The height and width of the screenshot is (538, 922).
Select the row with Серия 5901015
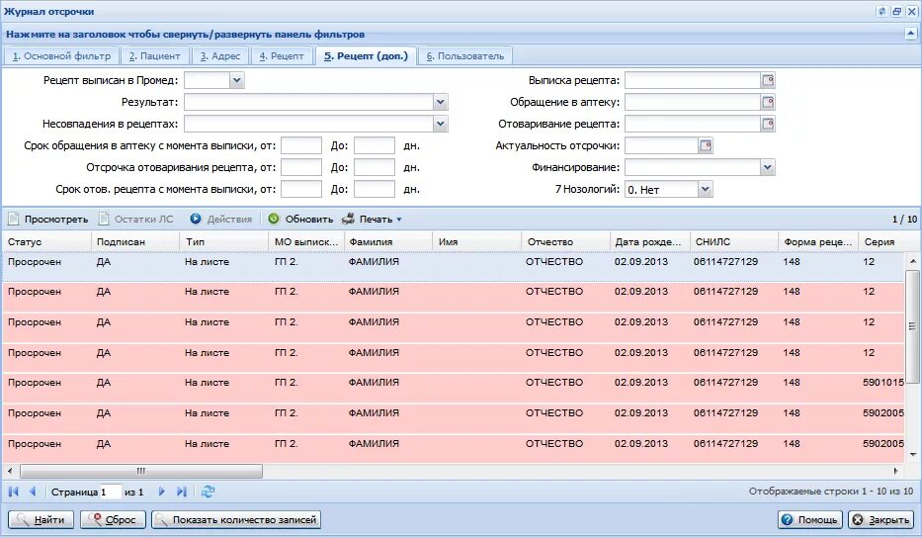pyautogui.click(x=453, y=388)
